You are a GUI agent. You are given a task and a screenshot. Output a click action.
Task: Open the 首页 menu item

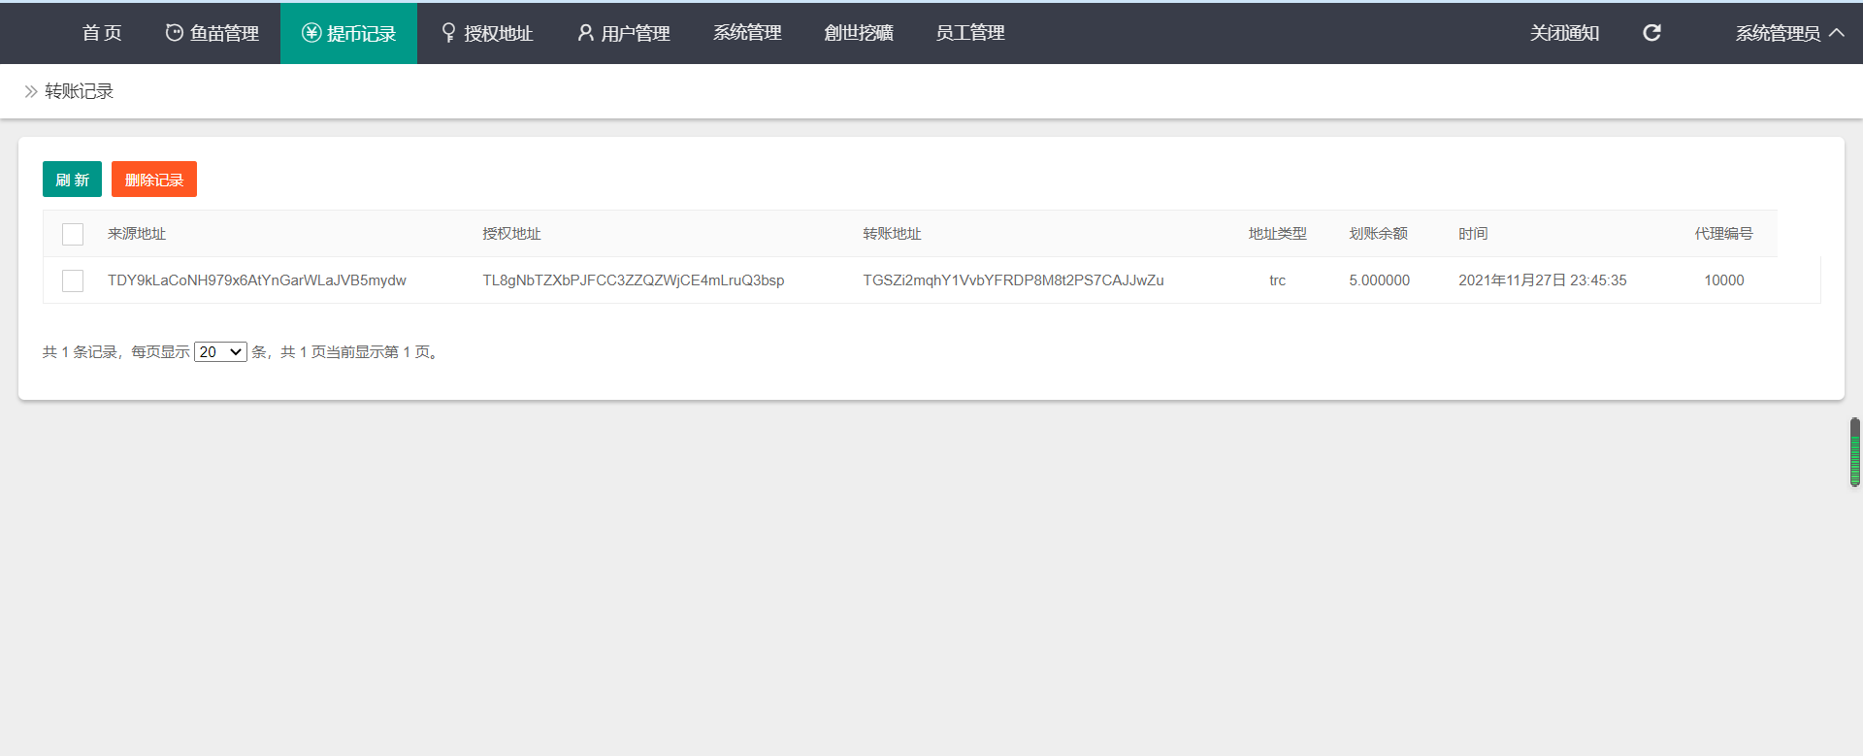tap(102, 33)
